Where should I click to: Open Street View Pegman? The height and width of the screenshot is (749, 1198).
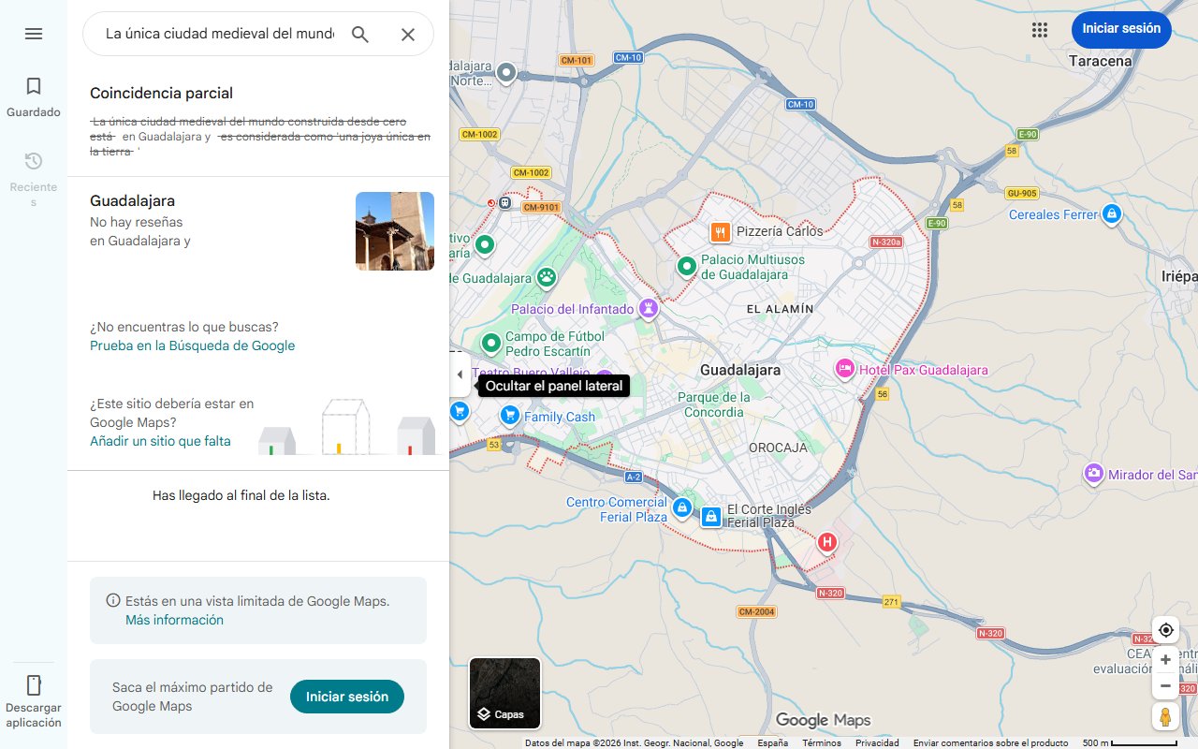[x=1165, y=717]
